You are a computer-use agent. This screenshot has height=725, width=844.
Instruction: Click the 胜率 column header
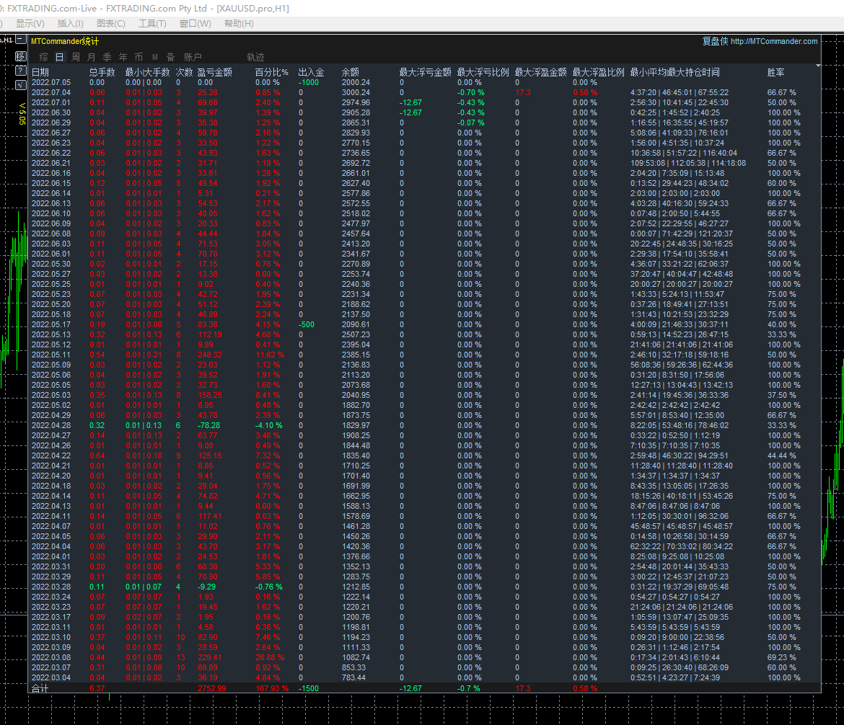click(x=776, y=72)
